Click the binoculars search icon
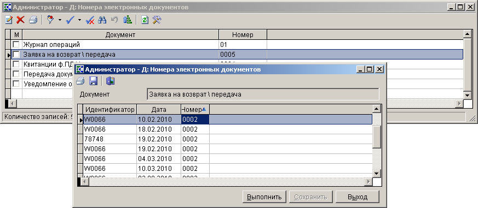 tap(102, 20)
